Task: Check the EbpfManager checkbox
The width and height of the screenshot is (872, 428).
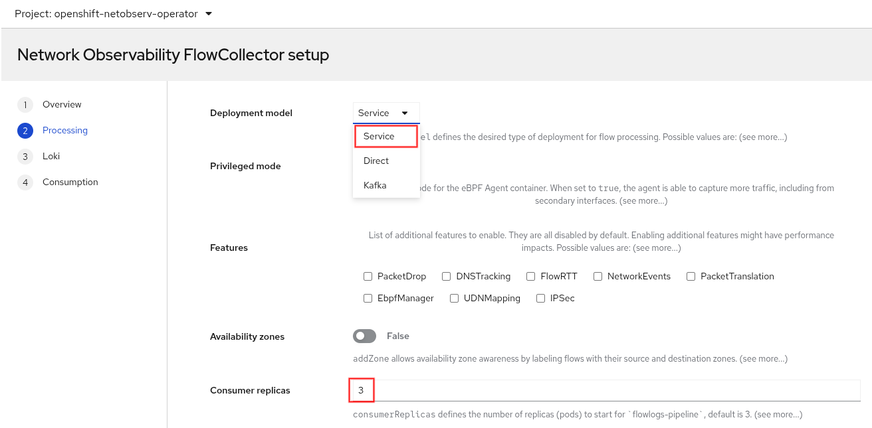Action: [368, 298]
